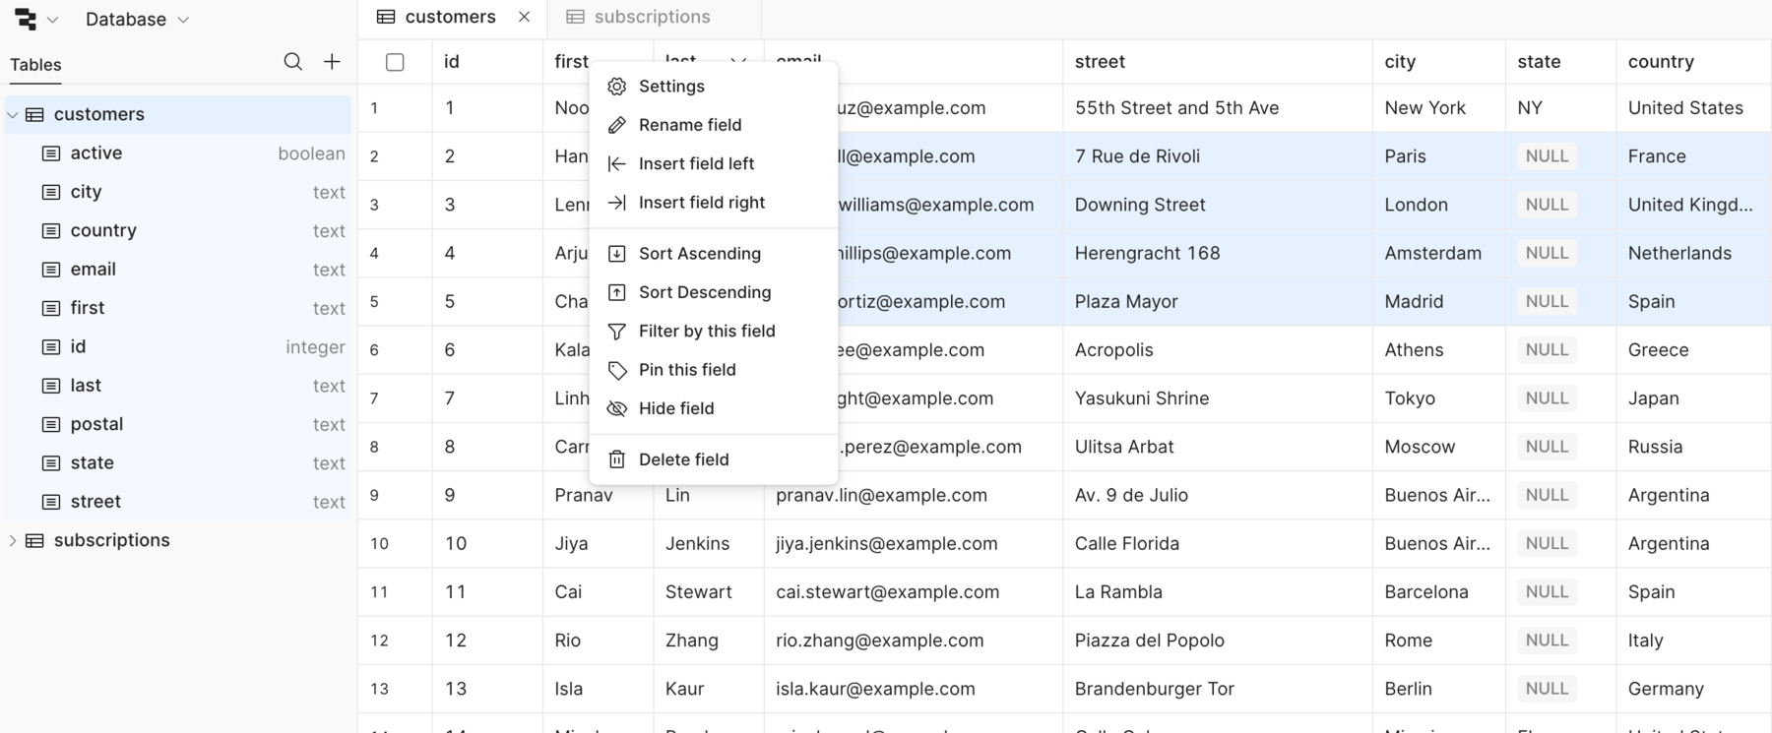Click the plus icon to add table
The image size is (1772, 733).
coord(333,62)
